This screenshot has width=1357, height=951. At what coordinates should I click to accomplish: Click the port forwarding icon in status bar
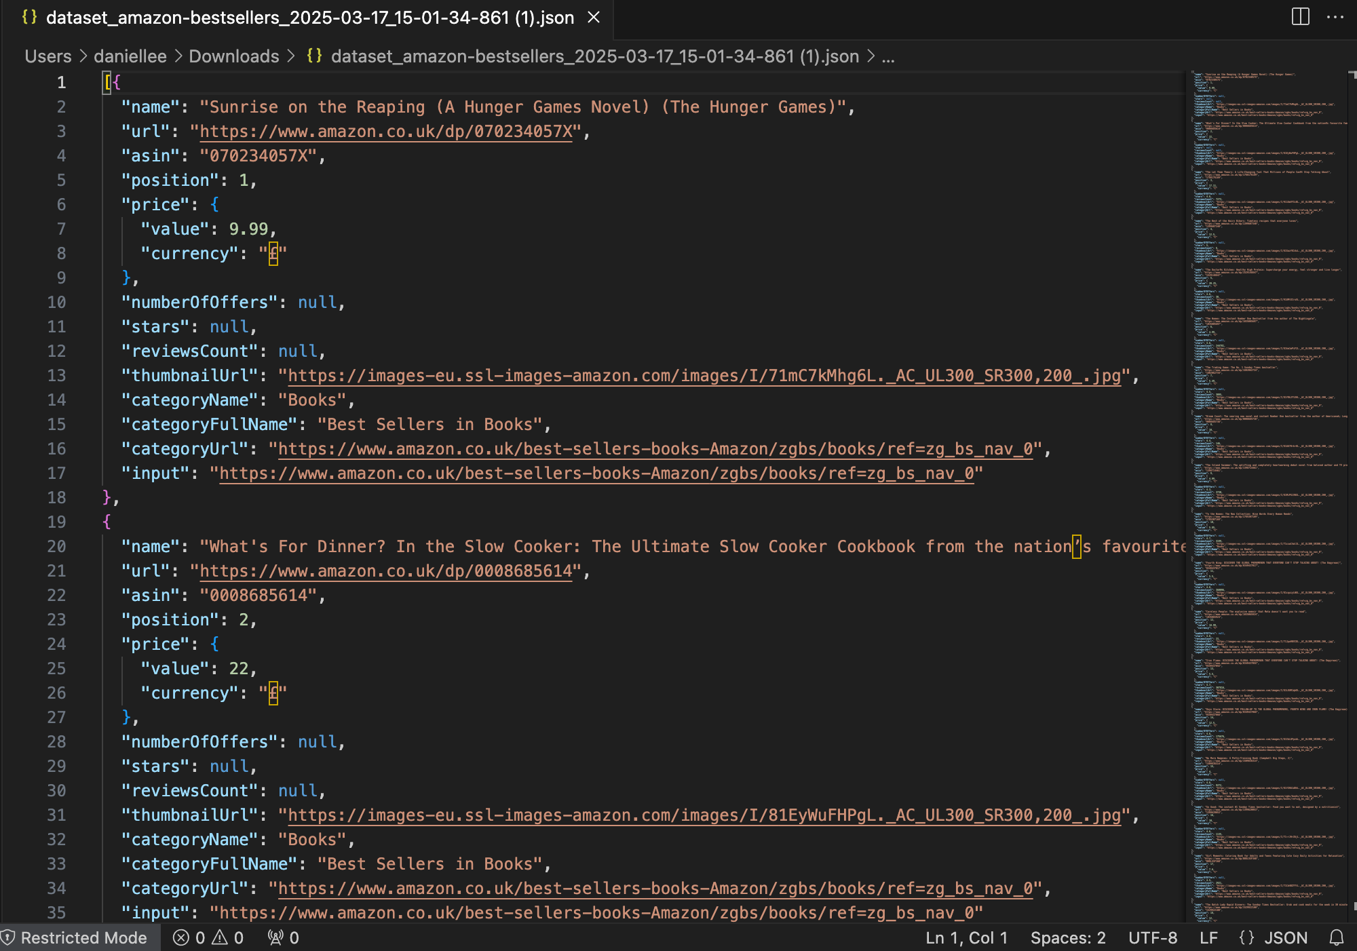point(275,937)
